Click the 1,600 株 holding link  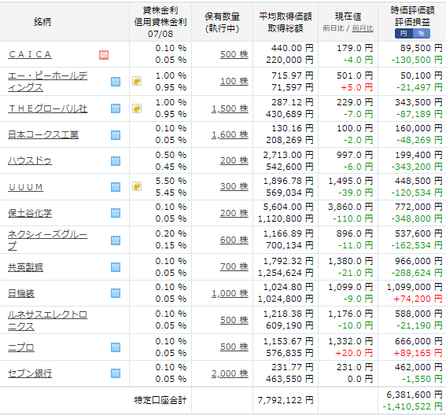tap(230, 134)
